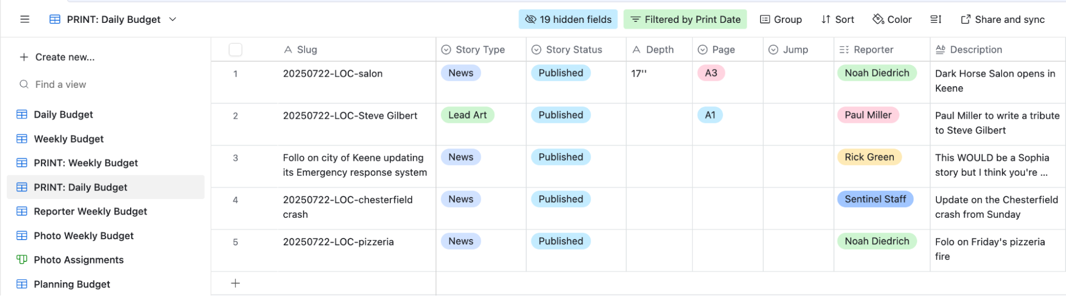1066x296 pixels.
Task: Click the row height icon in toolbar
Action: coord(936,19)
